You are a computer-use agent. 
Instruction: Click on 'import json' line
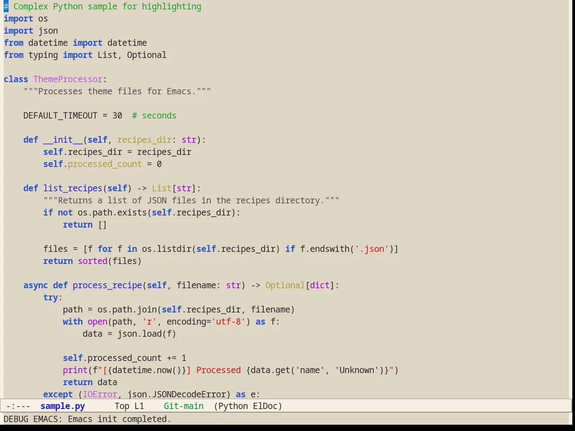[x=31, y=31]
